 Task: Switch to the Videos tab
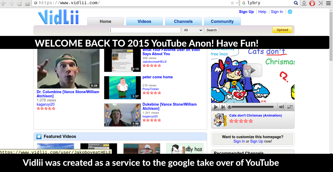click(144, 22)
